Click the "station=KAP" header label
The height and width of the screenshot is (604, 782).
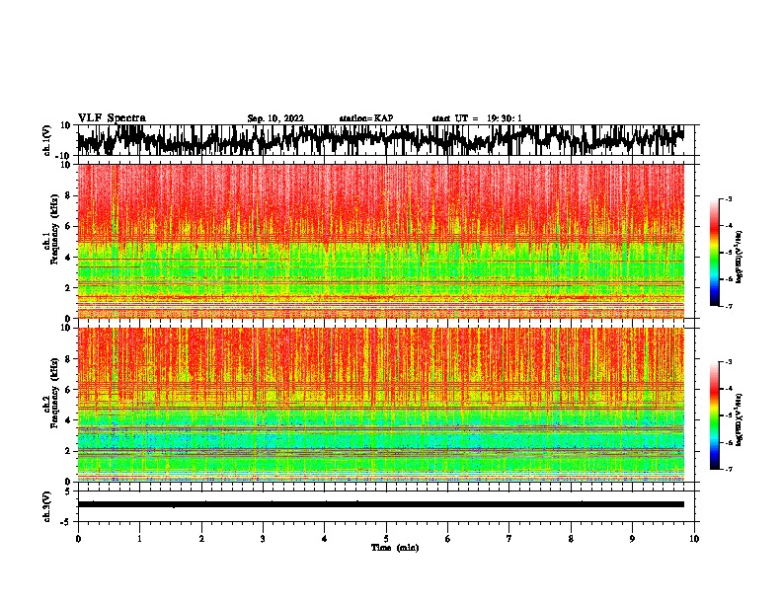(x=366, y=118)
